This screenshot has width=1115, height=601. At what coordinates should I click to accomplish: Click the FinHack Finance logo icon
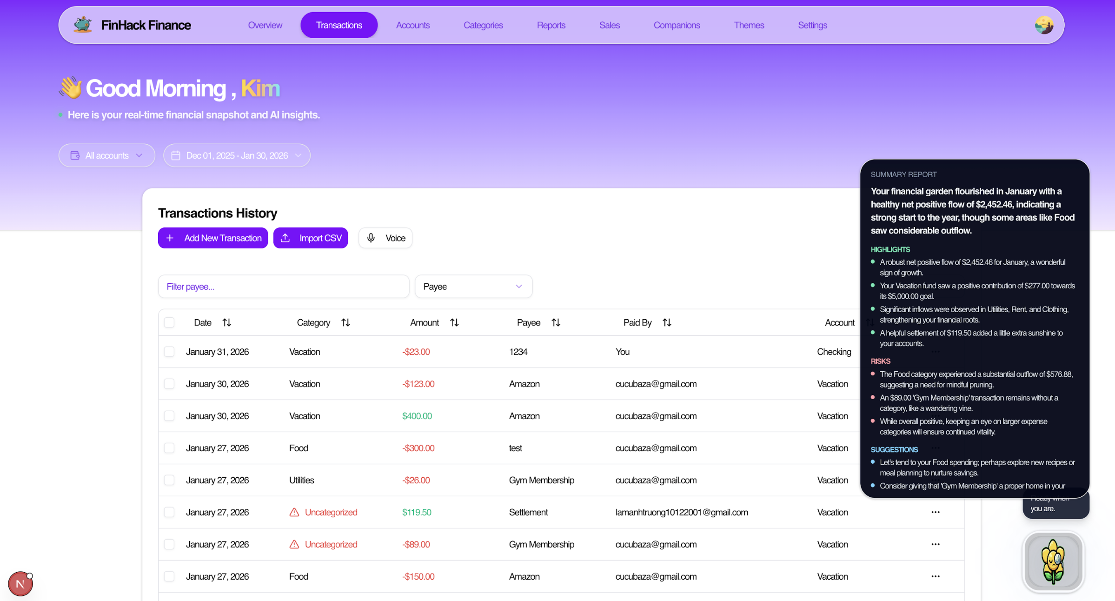tap(83, 25)
